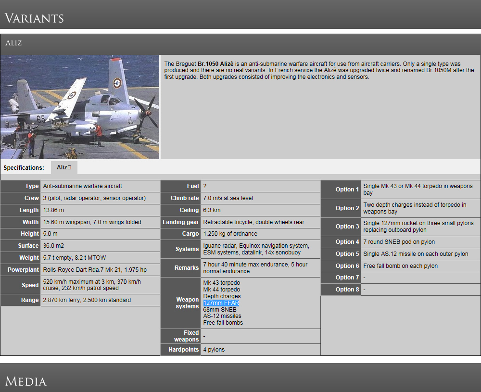
Task: Click the Mk 44 torpedo weapon entry
Action: click(x=221, y=290)
